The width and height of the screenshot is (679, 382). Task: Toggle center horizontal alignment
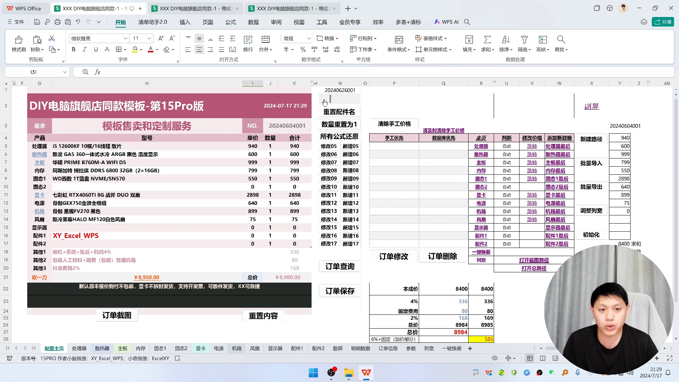pyautogui.click(x=199, y=50)
